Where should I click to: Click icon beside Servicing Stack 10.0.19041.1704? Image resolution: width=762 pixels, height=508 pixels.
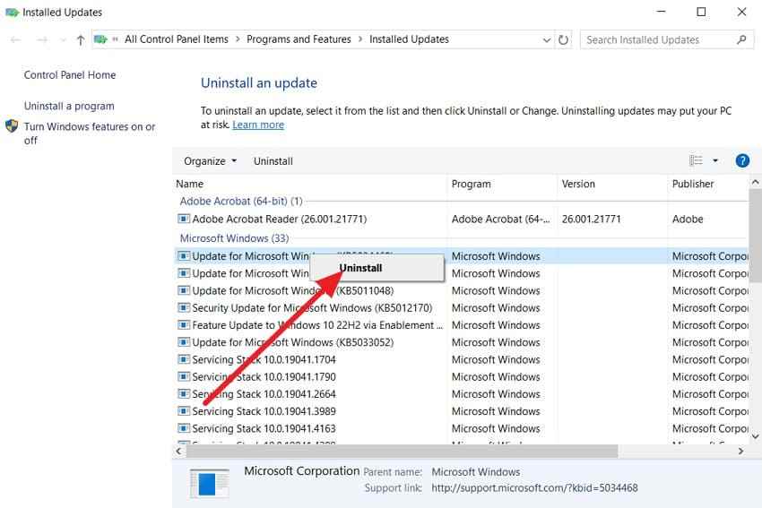184,359
